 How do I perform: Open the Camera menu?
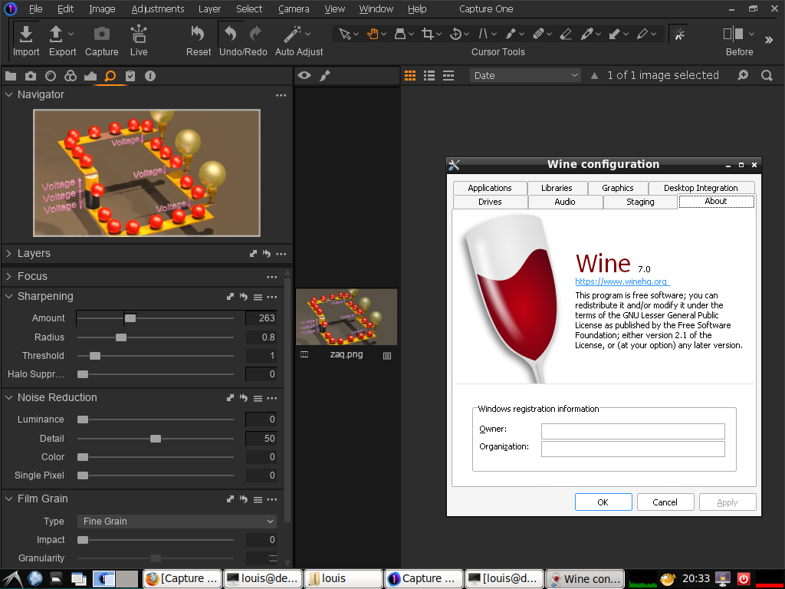coord(294,9)
